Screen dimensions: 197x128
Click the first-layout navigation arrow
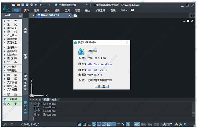point(31,100)
